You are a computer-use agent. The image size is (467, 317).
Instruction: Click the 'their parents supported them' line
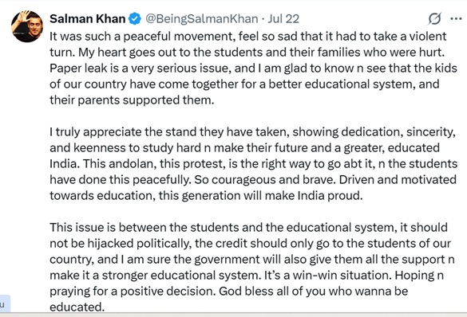132,100
